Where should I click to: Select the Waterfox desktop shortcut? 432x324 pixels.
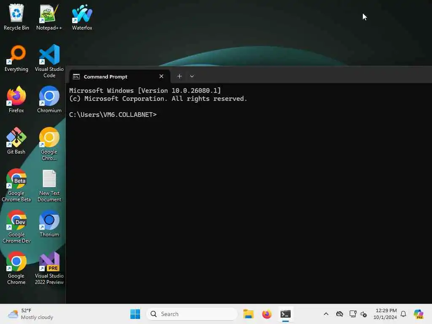pos(82,17)
